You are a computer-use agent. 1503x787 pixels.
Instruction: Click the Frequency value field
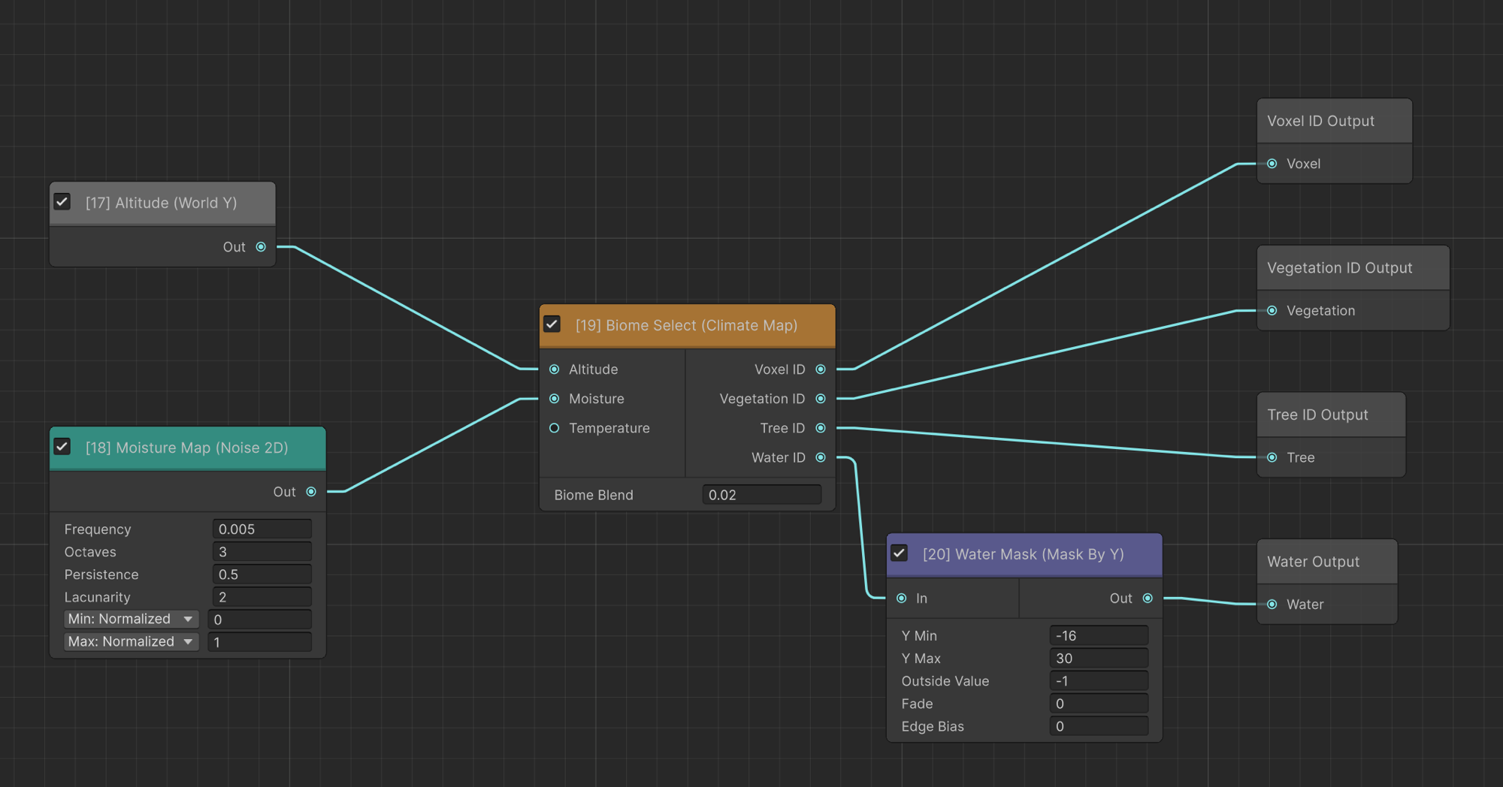tap(262, 529)
